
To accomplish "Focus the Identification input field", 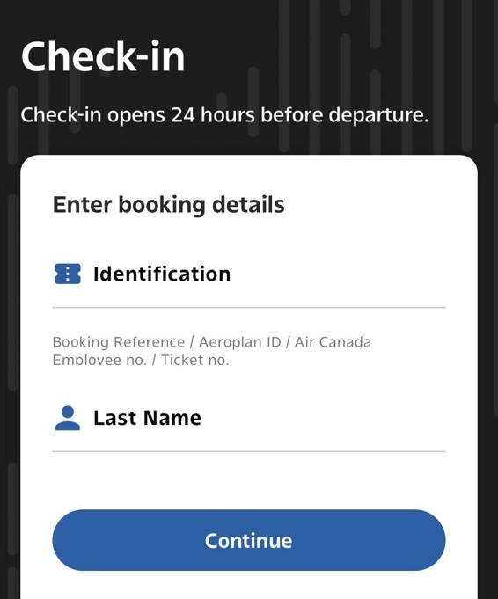I will click(x=249, y=274).
